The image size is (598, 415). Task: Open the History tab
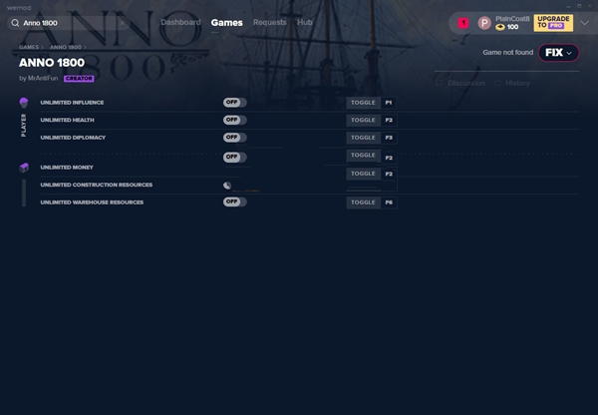(517, 83)
